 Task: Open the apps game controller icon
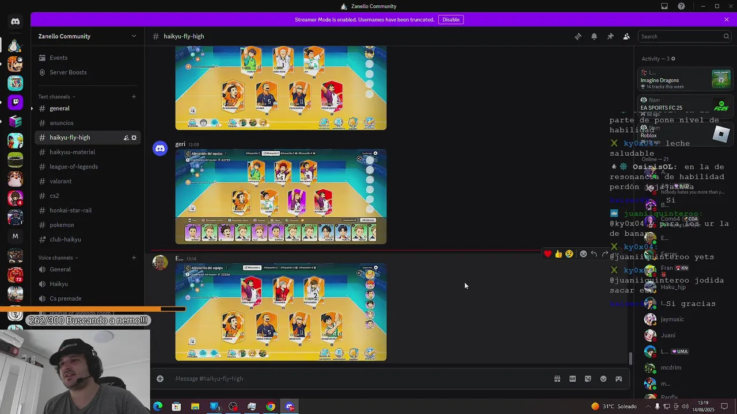coord(619,378)
